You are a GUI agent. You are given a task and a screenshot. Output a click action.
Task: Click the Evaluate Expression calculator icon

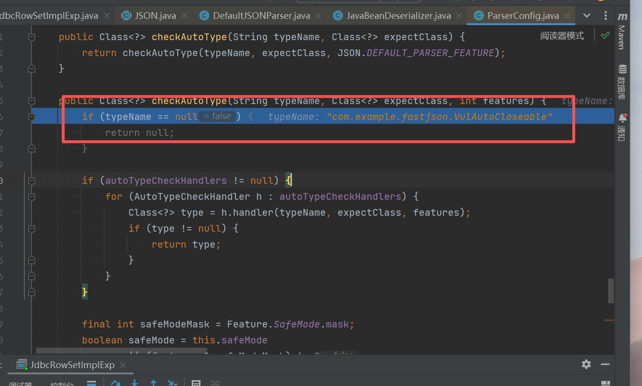click(x=196, y=383)
